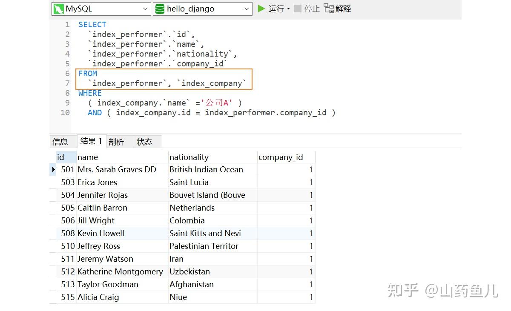Click the 停止 button
Viewport: 511px width, 311px height.
click(307, 9)
